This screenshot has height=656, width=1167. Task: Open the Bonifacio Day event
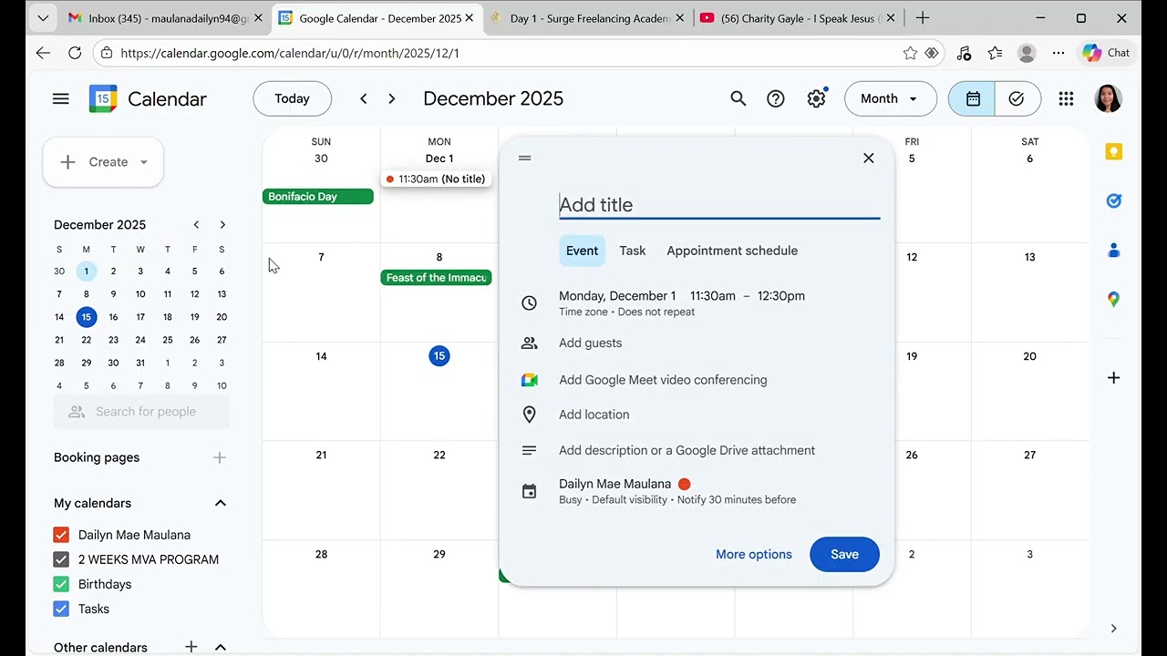point(318,197)
